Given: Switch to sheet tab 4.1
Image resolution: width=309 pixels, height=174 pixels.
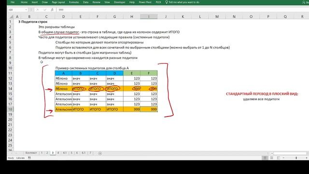Looking at the screenshot, I should coord(65,153).
